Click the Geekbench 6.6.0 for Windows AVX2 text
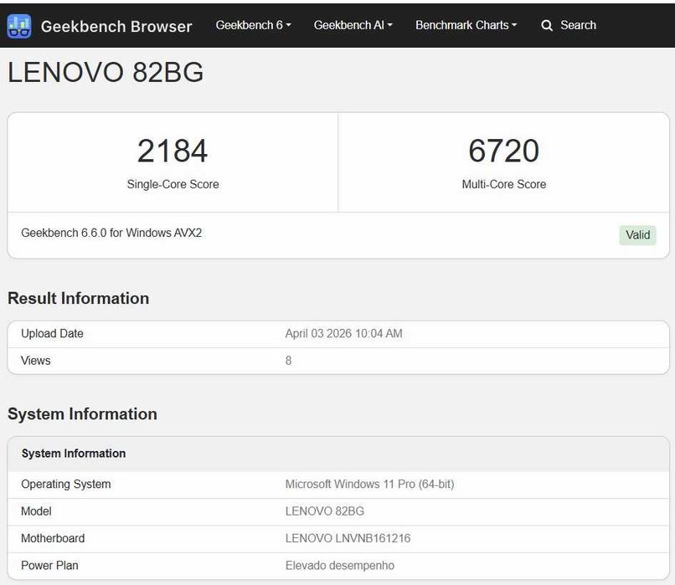The width and height of the screenshot is (675, 585). pyautogui.click(x=111, y=233)
